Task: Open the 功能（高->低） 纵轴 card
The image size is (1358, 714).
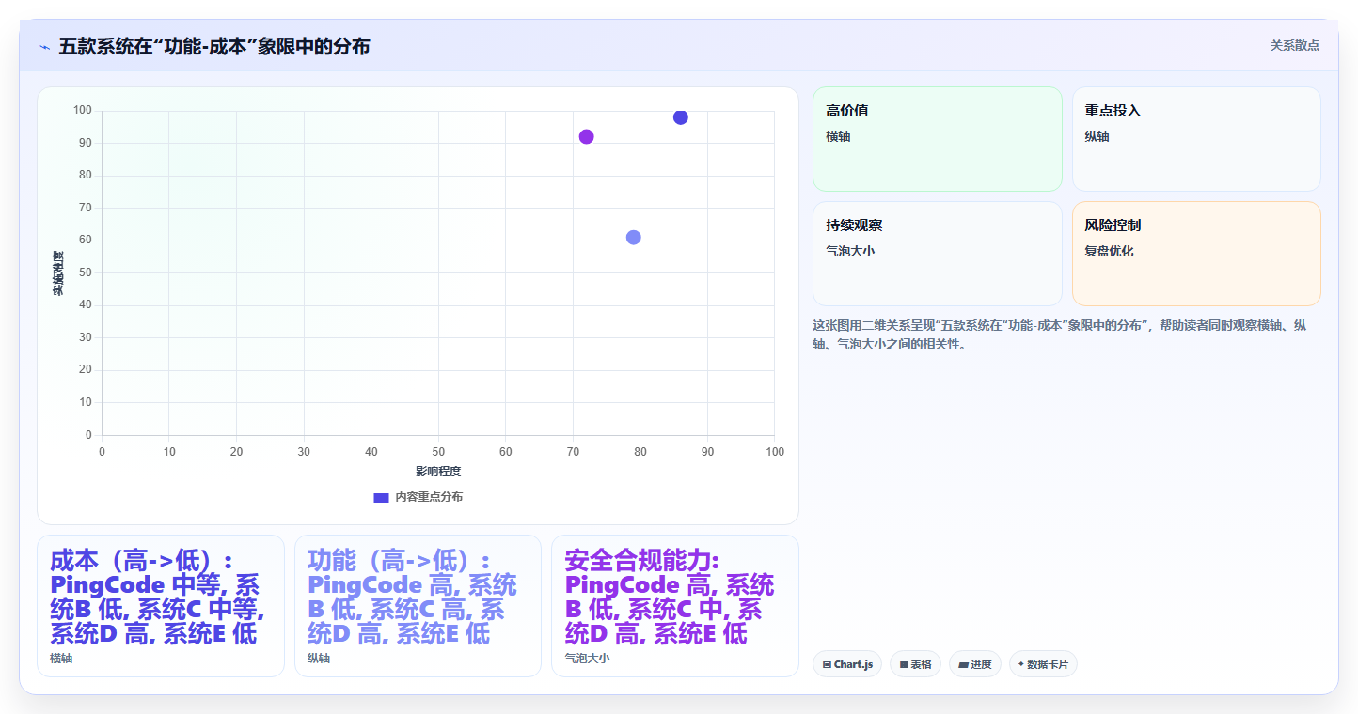Action: tap(418, 606)
